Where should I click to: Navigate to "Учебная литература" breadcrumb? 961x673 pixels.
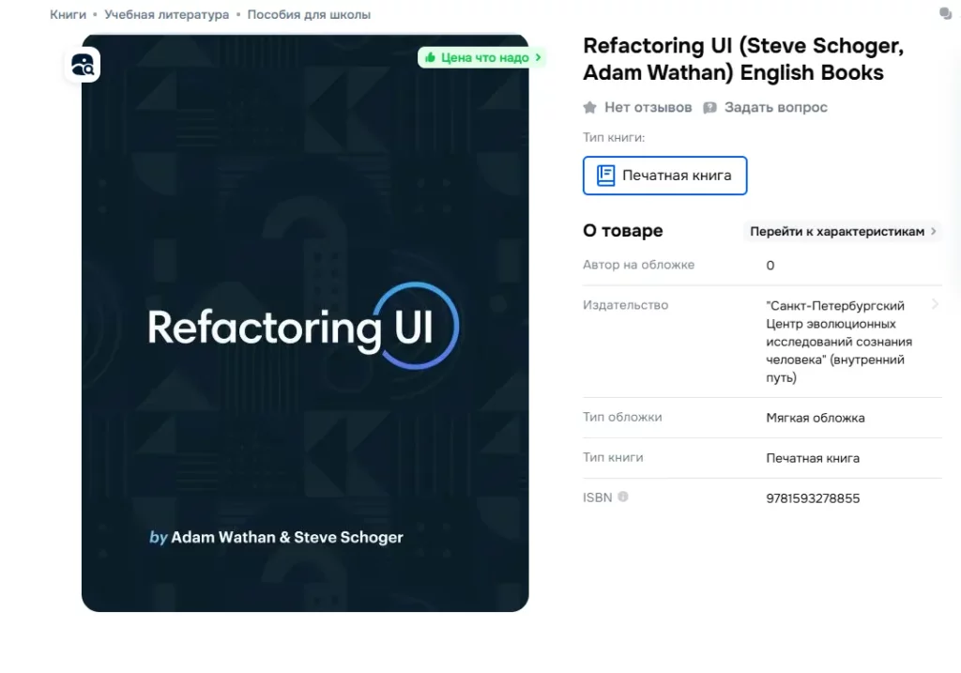[x=167, y=14]
